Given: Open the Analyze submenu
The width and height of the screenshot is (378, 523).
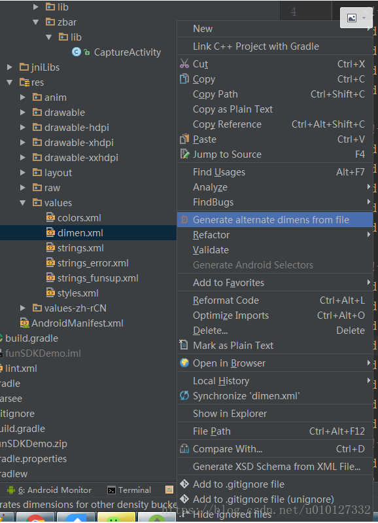Looking at the screenshot, I should 275,187.
